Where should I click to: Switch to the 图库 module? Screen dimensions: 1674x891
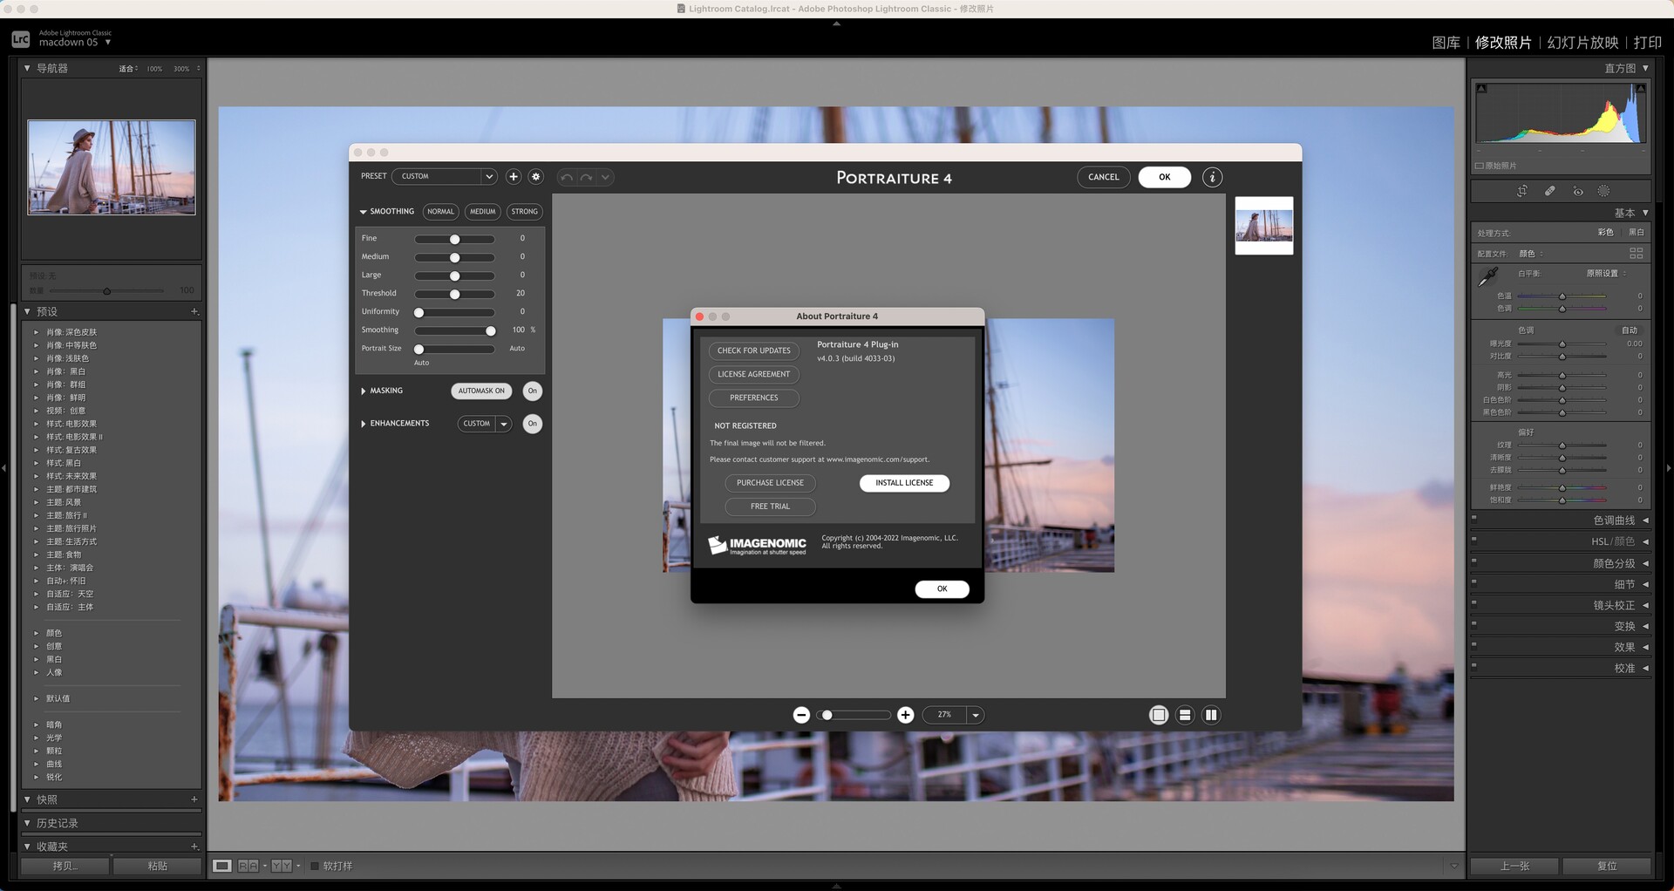pyautogui.click(x=1446, y=43)
